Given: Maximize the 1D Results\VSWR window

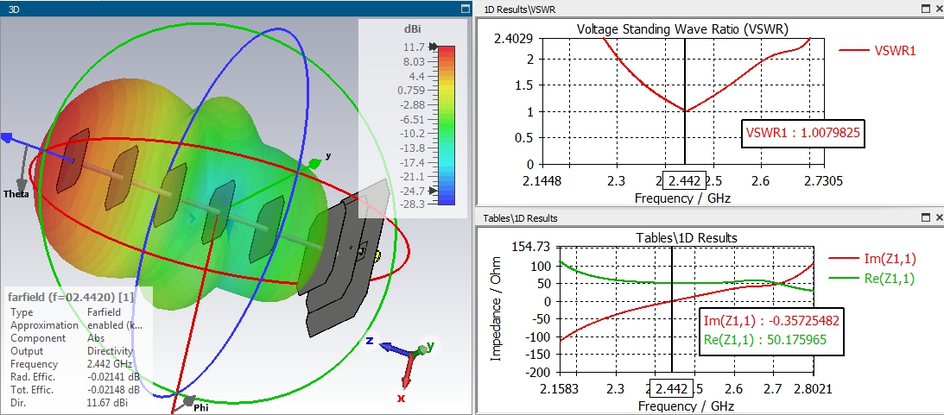Looking at the screenshot, I should click(x=926, y=9).
